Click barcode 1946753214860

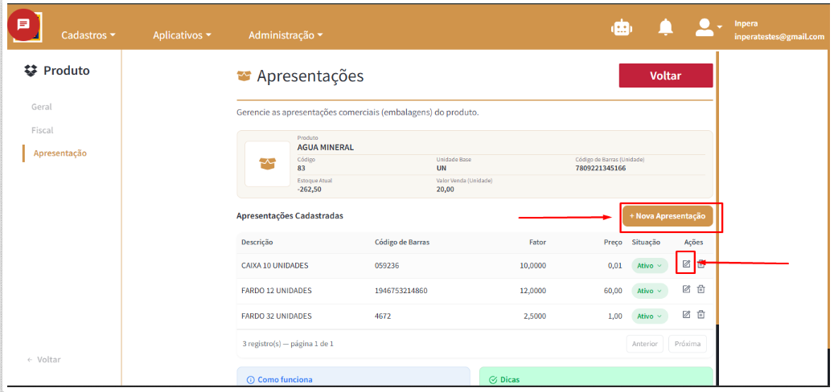(401, 291)
